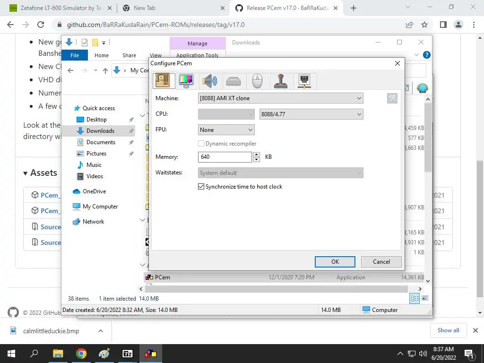The image size is (484, 363).
Task: Click Chrome share page icon
Action: pyautogui.click(x=409, y=25)
